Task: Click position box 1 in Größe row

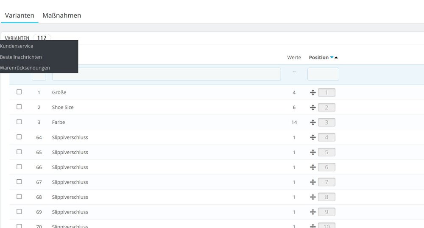Action: 326,93
